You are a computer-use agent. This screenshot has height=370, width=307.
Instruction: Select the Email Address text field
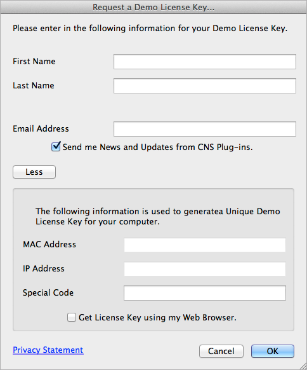pyautogui.click(x=205, y=129)
